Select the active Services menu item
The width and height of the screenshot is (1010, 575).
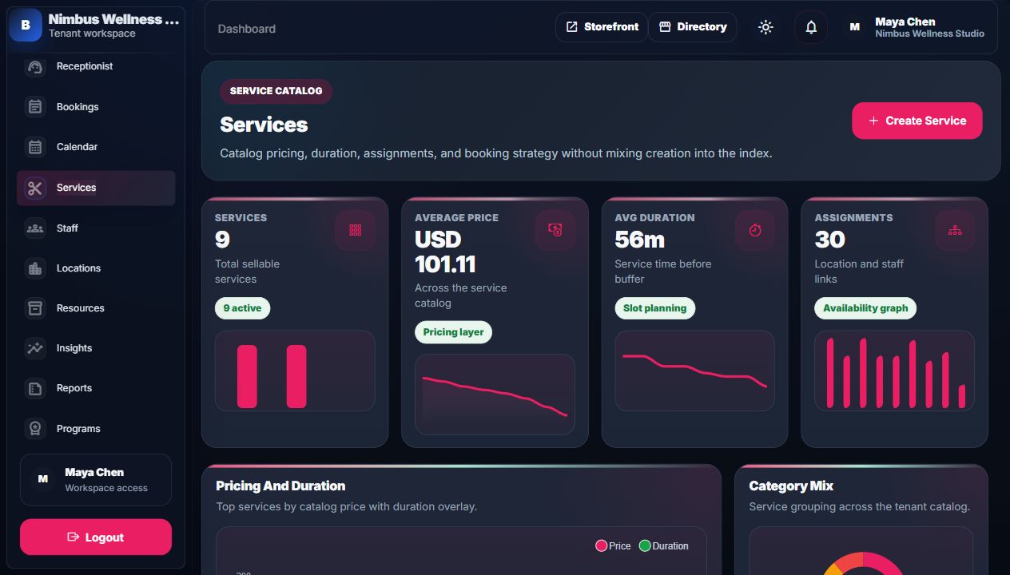tap(96, 188)
